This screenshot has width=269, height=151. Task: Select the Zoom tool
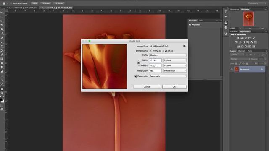2,93
